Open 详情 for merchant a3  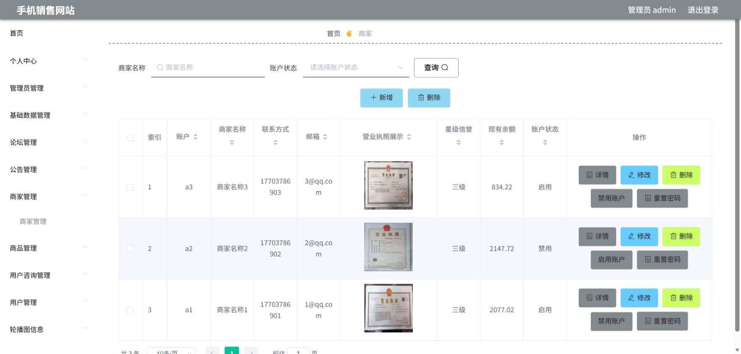pos(597,175)
